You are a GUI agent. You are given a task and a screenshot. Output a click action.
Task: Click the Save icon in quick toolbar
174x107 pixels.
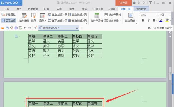click(7, 28)
